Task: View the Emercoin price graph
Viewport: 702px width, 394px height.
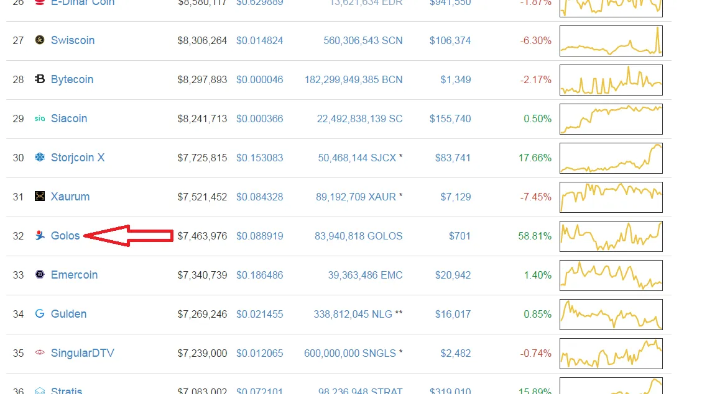Action: click(611, 275)
